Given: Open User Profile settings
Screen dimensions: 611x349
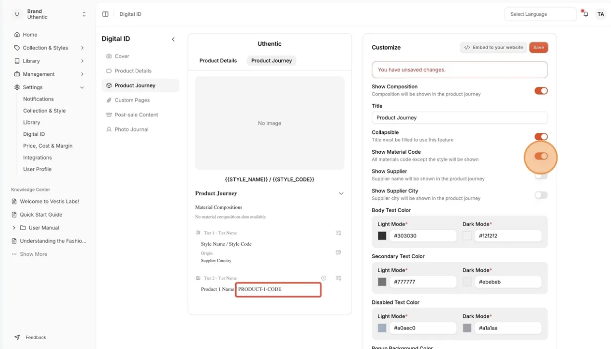Looking at the screenshot, I should tap(37, 170).
